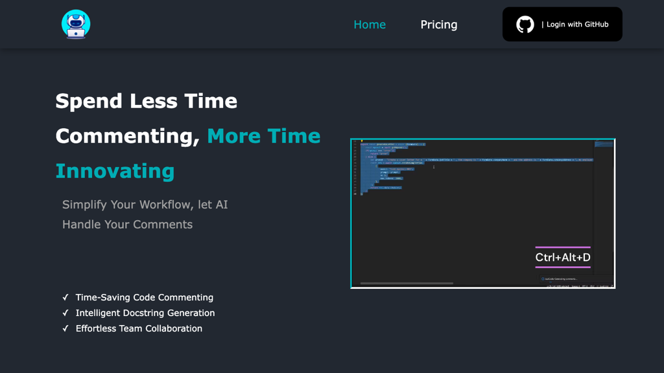Click the robot logo in the header
Image resolution: width=664 pixels, height=373 pixels.
point(76,25)
